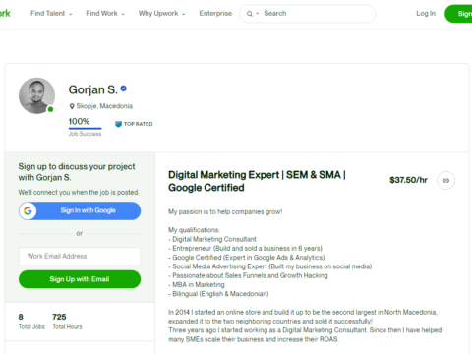Click the Top Rated badge icon

click(118, 124)
